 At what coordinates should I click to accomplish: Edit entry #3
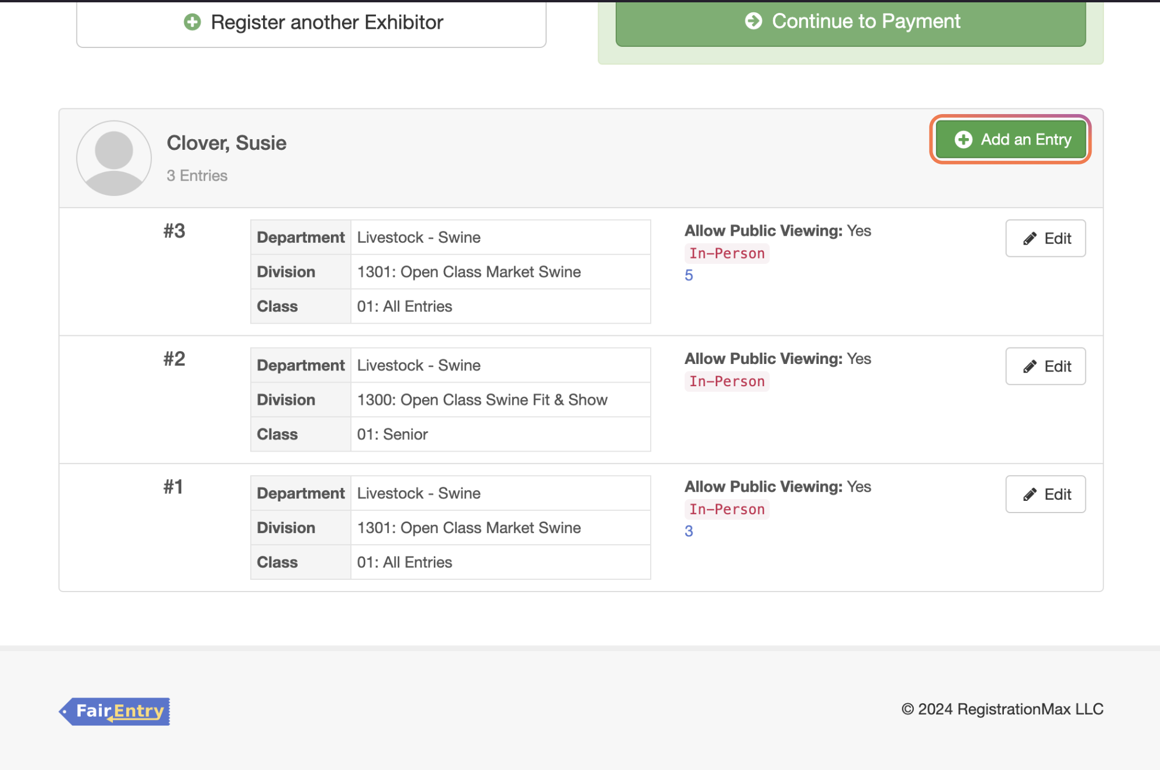tap(1045, 238)
